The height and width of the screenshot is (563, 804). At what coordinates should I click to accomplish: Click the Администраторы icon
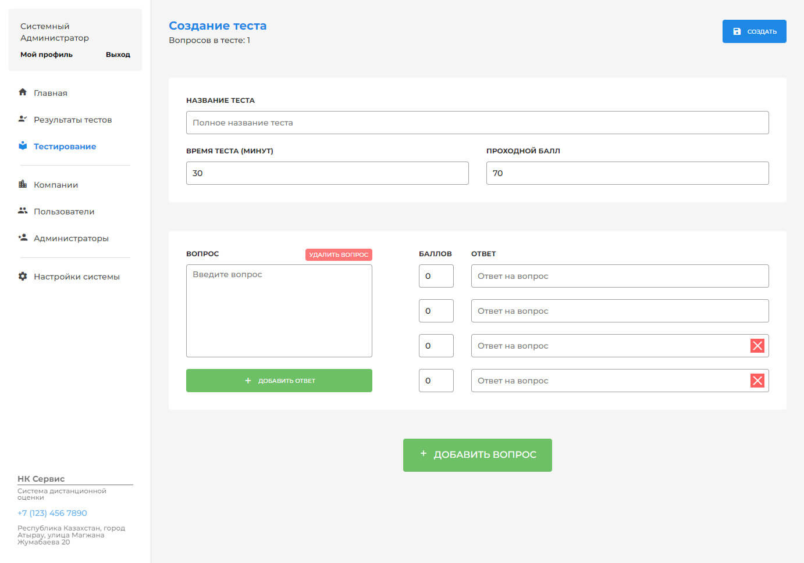[x=23, y=237]
